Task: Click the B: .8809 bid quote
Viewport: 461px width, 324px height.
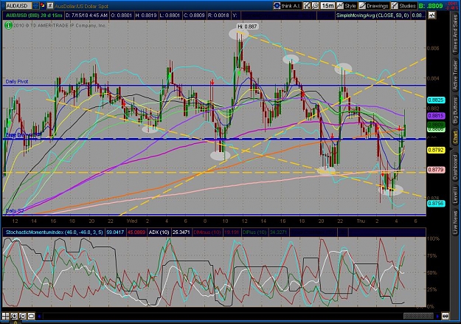Action: (431, 6)
